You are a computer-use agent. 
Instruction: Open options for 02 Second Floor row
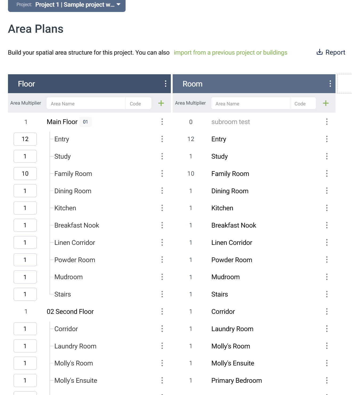[162, 312]
